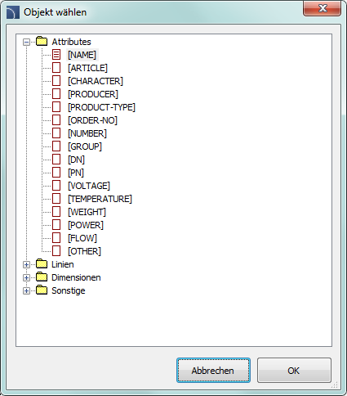Select the [CHARACTER] attribute item
The image size is (347, 396).
tap(96, 81)
